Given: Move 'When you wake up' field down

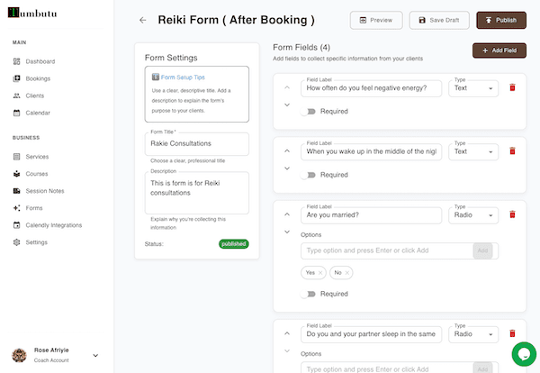Looking at the screenshot, I should (287, 168).
